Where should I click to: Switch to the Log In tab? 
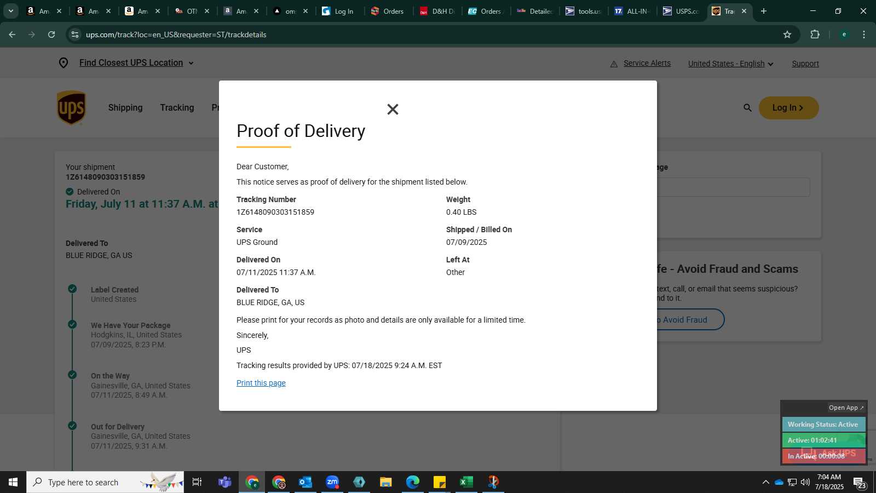[339, 11]
